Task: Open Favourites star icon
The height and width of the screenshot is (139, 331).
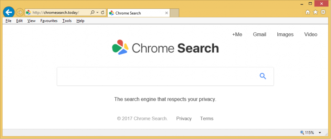Action: click(315, 12)
